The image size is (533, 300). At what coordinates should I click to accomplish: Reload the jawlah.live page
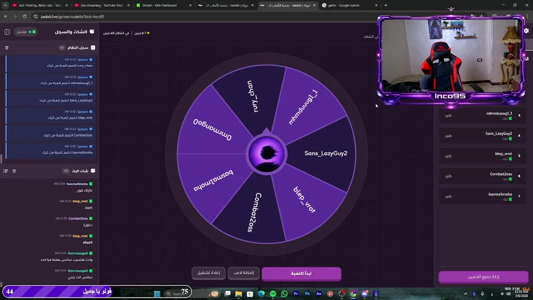(x=24, y=16)
